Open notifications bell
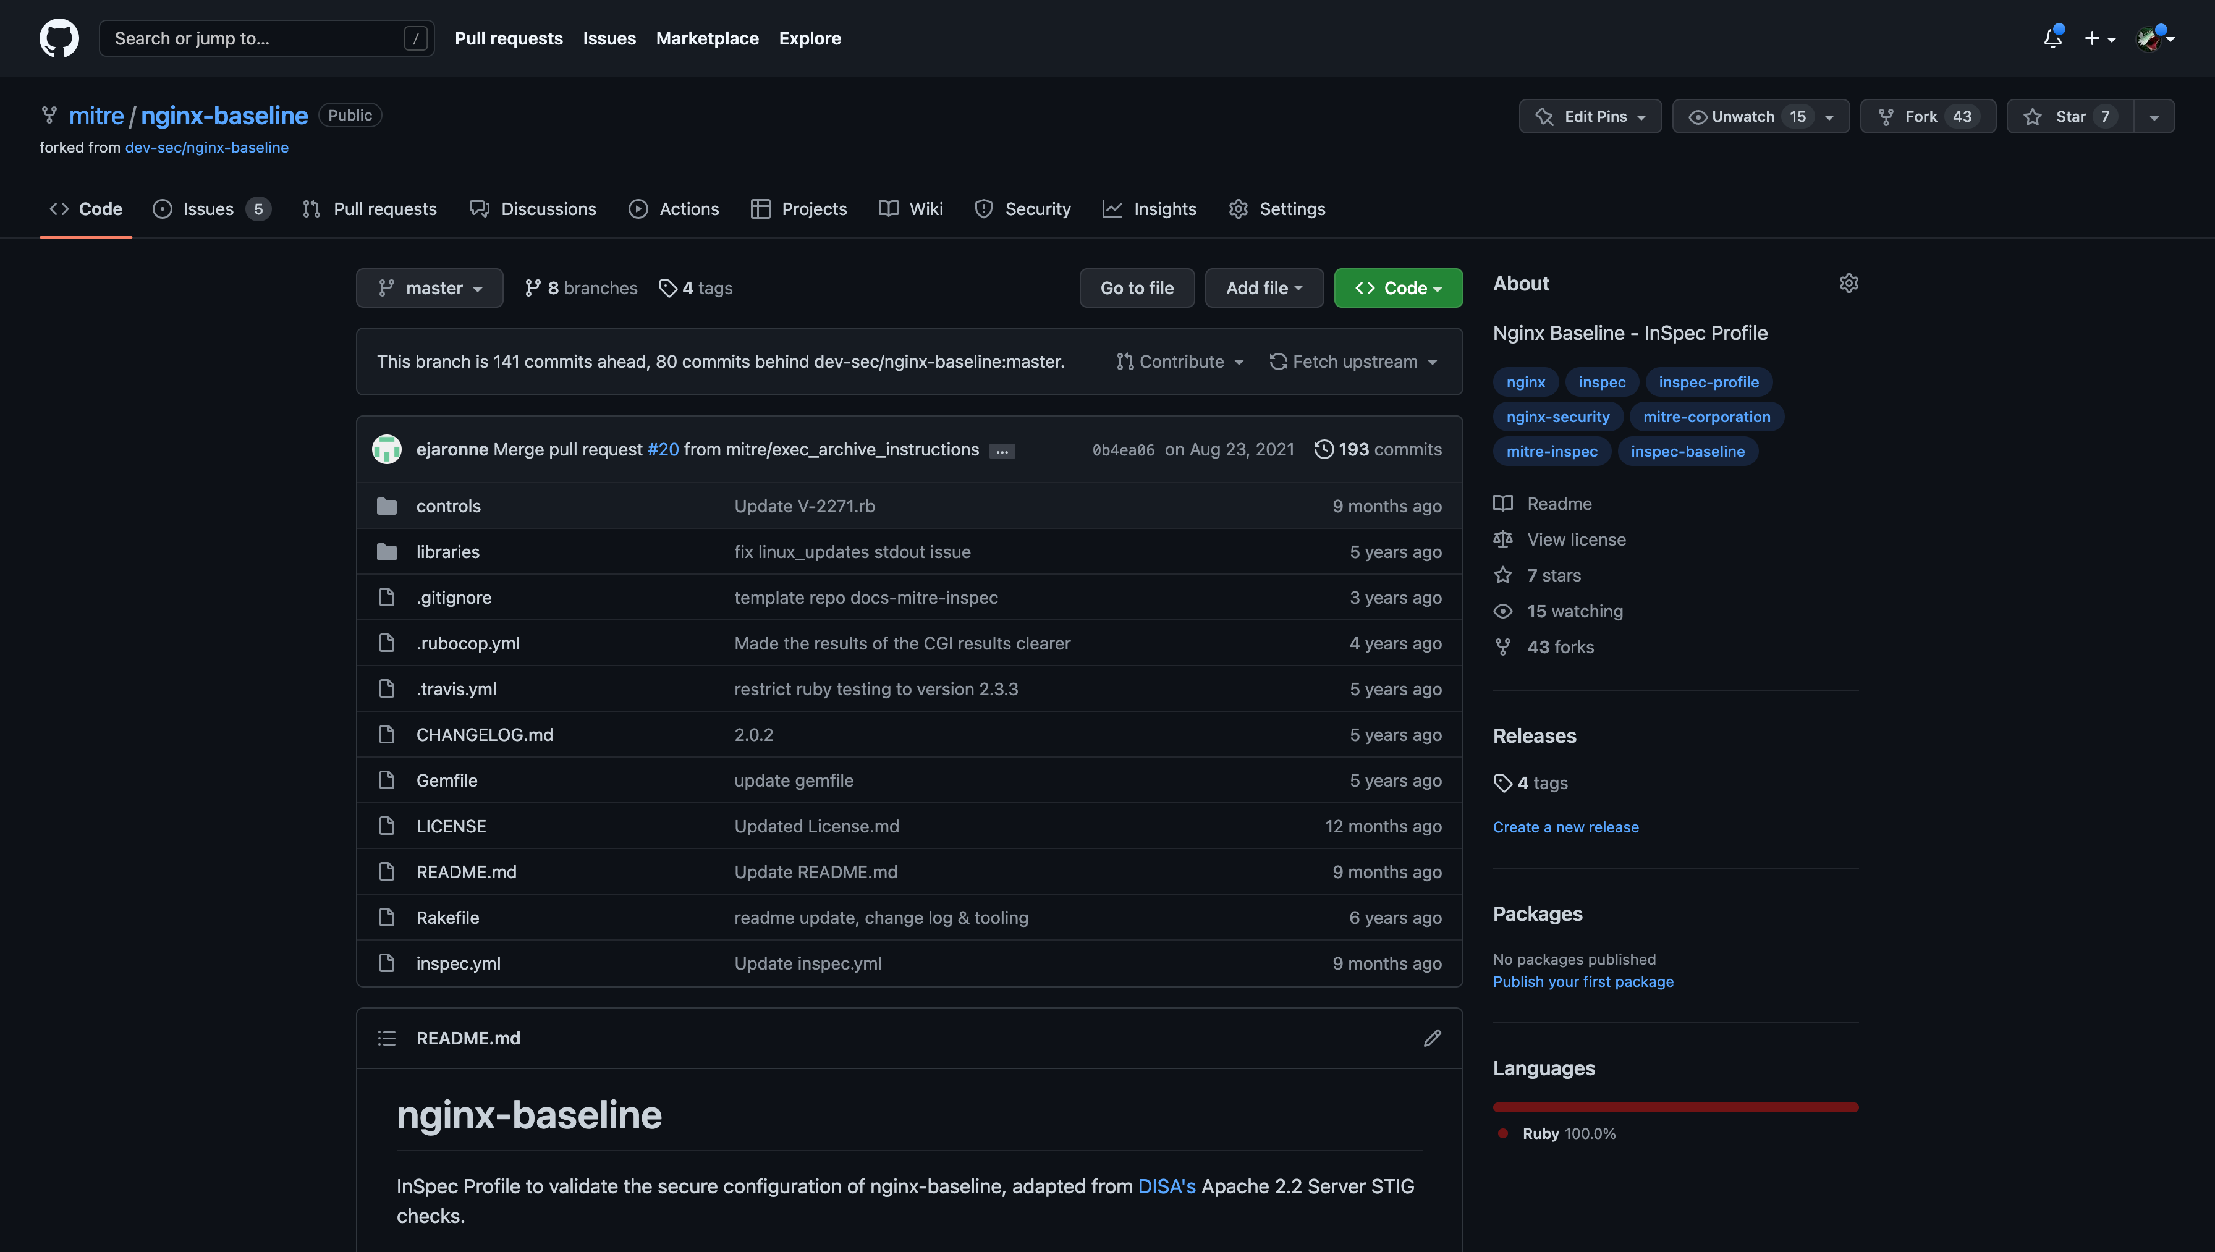The image size is (2215, 1252). 2052,39
